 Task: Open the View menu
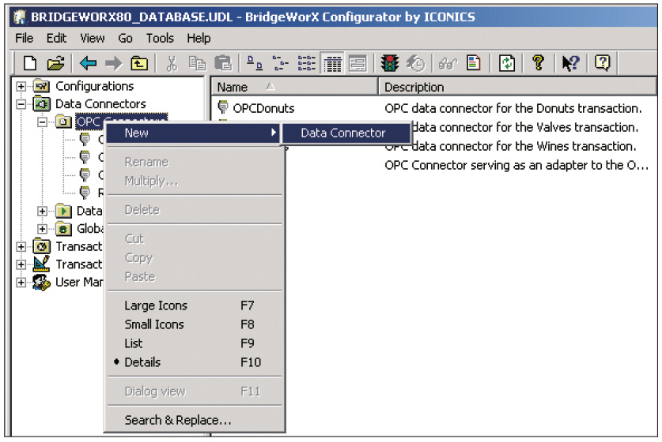tap(93, 39)
